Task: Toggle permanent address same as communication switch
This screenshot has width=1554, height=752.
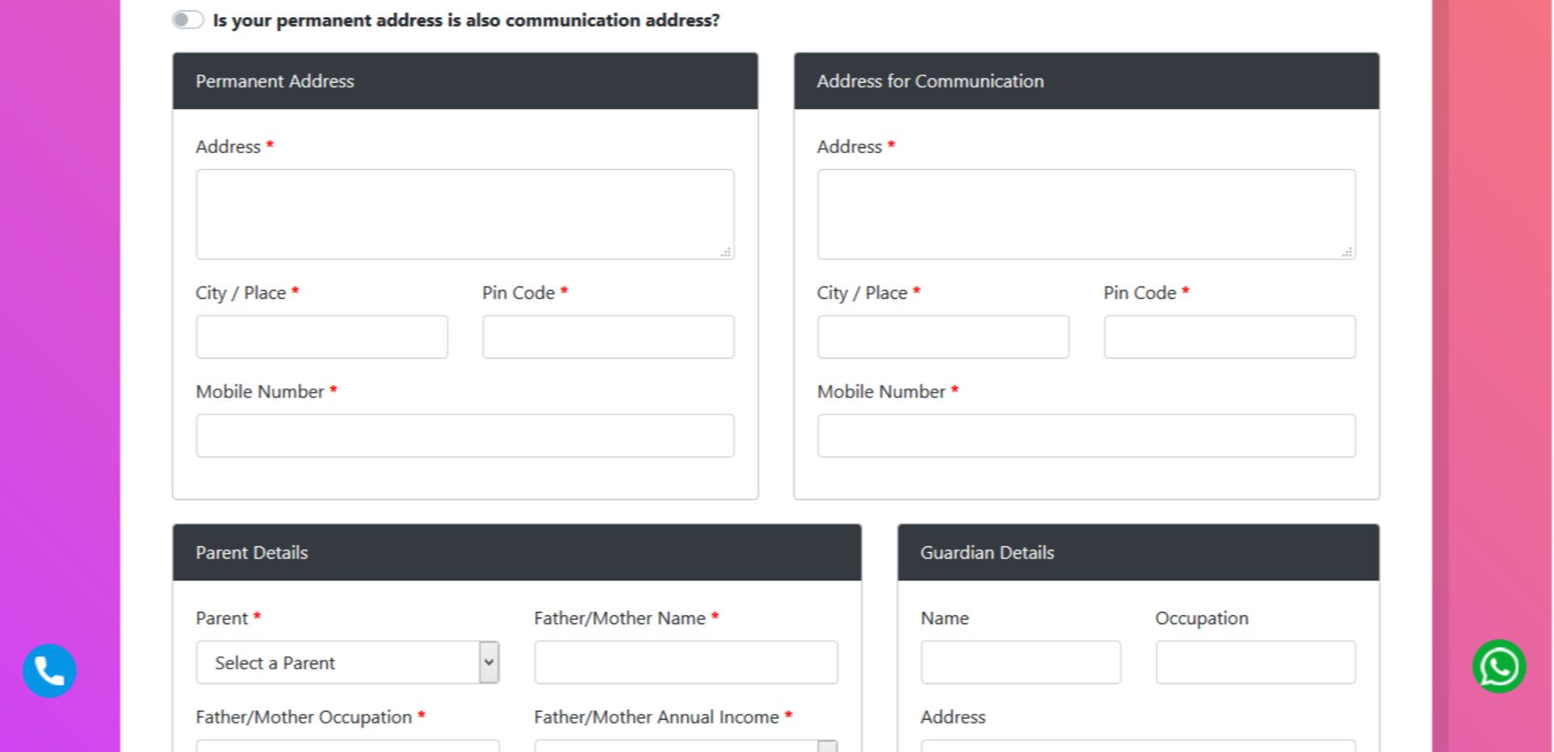Action: (188, 19)
